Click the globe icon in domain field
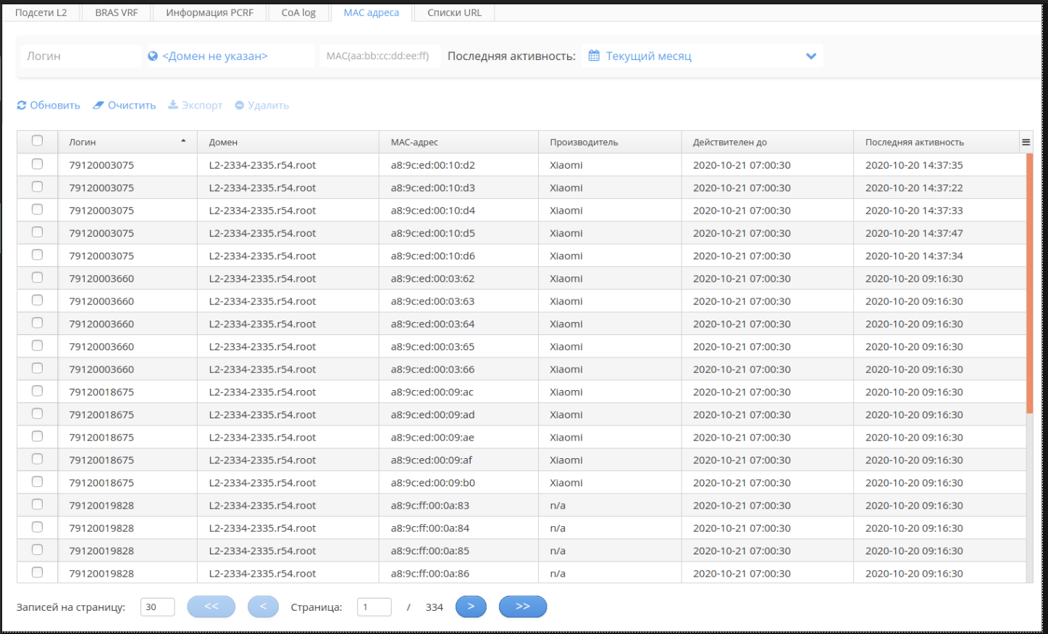 pyautogui.click(x=154, y=56)
